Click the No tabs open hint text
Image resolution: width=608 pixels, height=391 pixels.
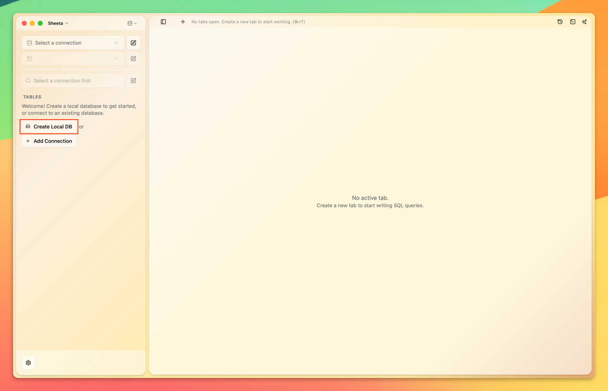point(248,22)
